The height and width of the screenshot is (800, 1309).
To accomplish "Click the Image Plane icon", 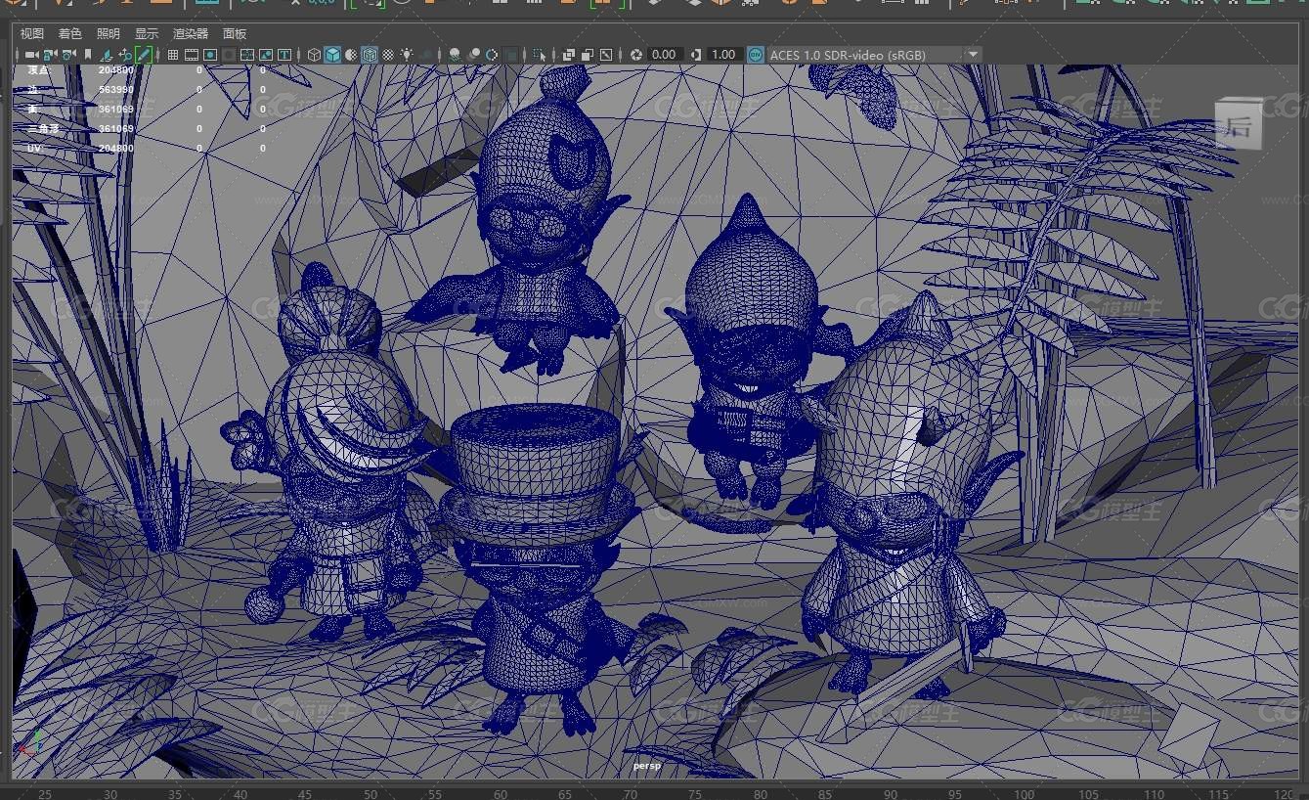I will tap(106, 55).
